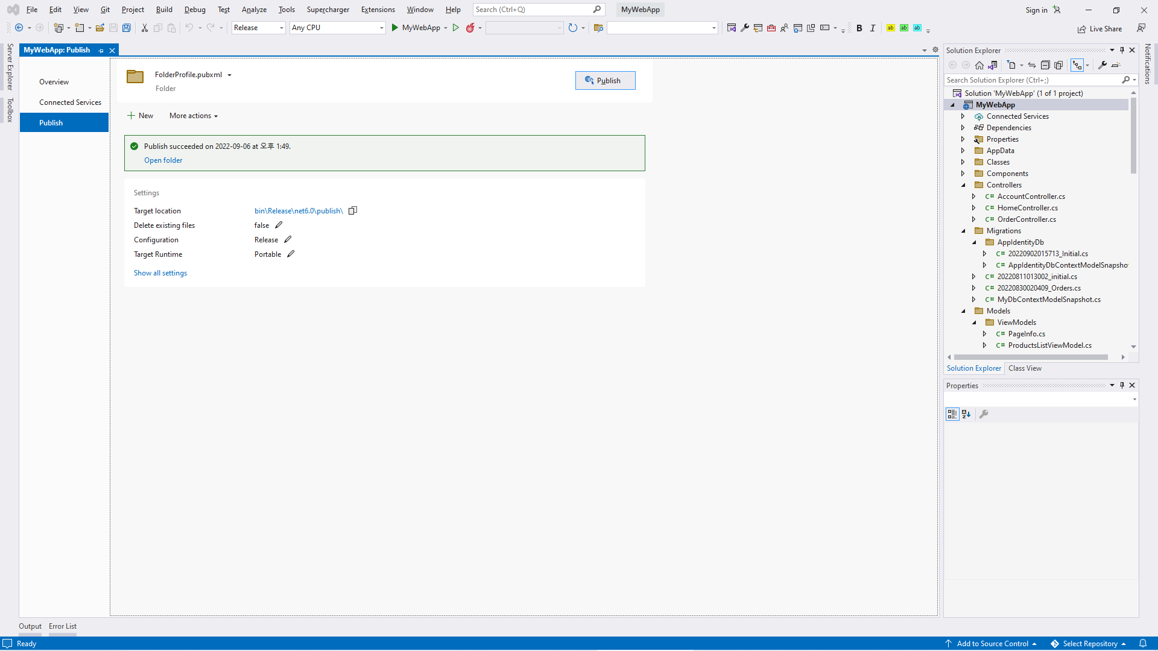Start Without Debugging using the outlined play icon
This screenshot has width=1158, height=651.
pyautogui.click(x=456, y=28)
